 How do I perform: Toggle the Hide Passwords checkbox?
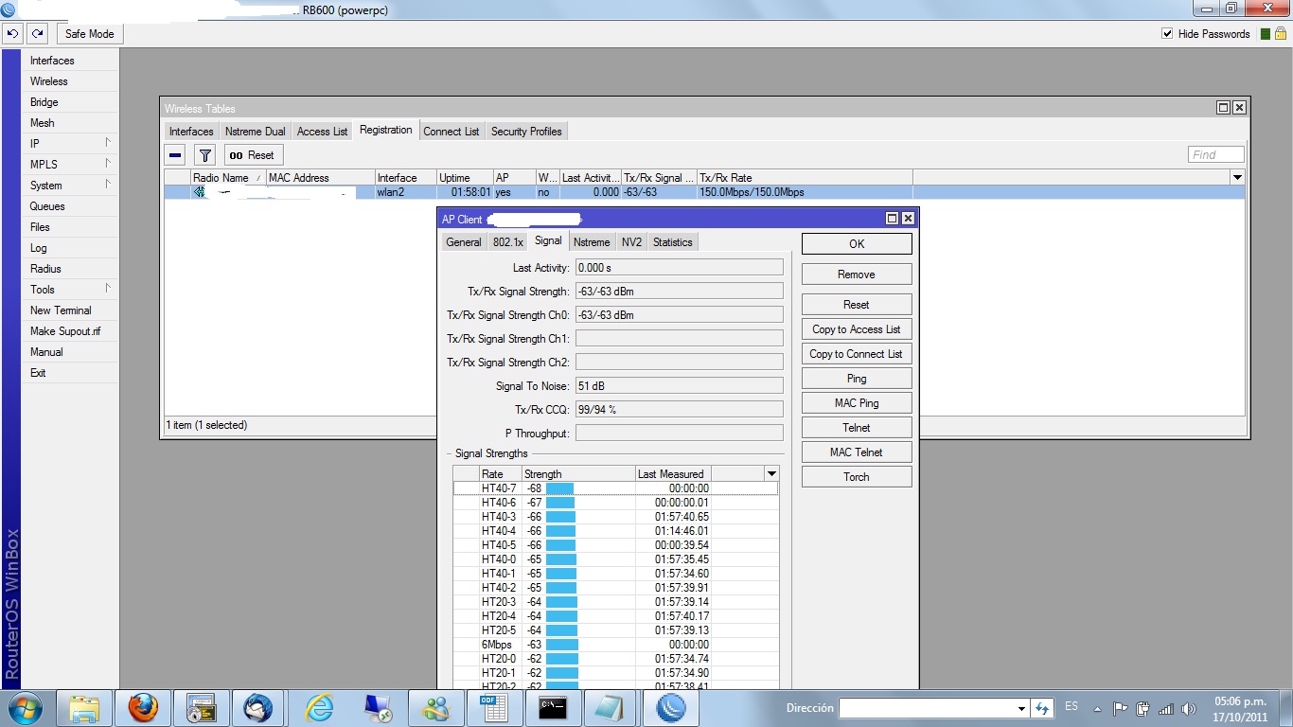point(1167,34)
